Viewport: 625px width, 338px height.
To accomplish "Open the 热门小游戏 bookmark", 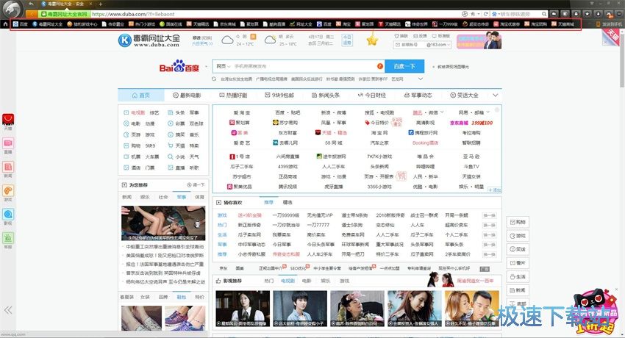I will [142, 24].
